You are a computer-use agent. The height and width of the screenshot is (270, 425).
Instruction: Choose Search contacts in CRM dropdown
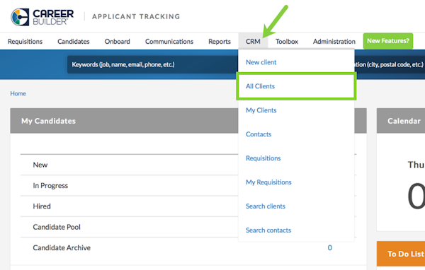(x=268, y=230)
